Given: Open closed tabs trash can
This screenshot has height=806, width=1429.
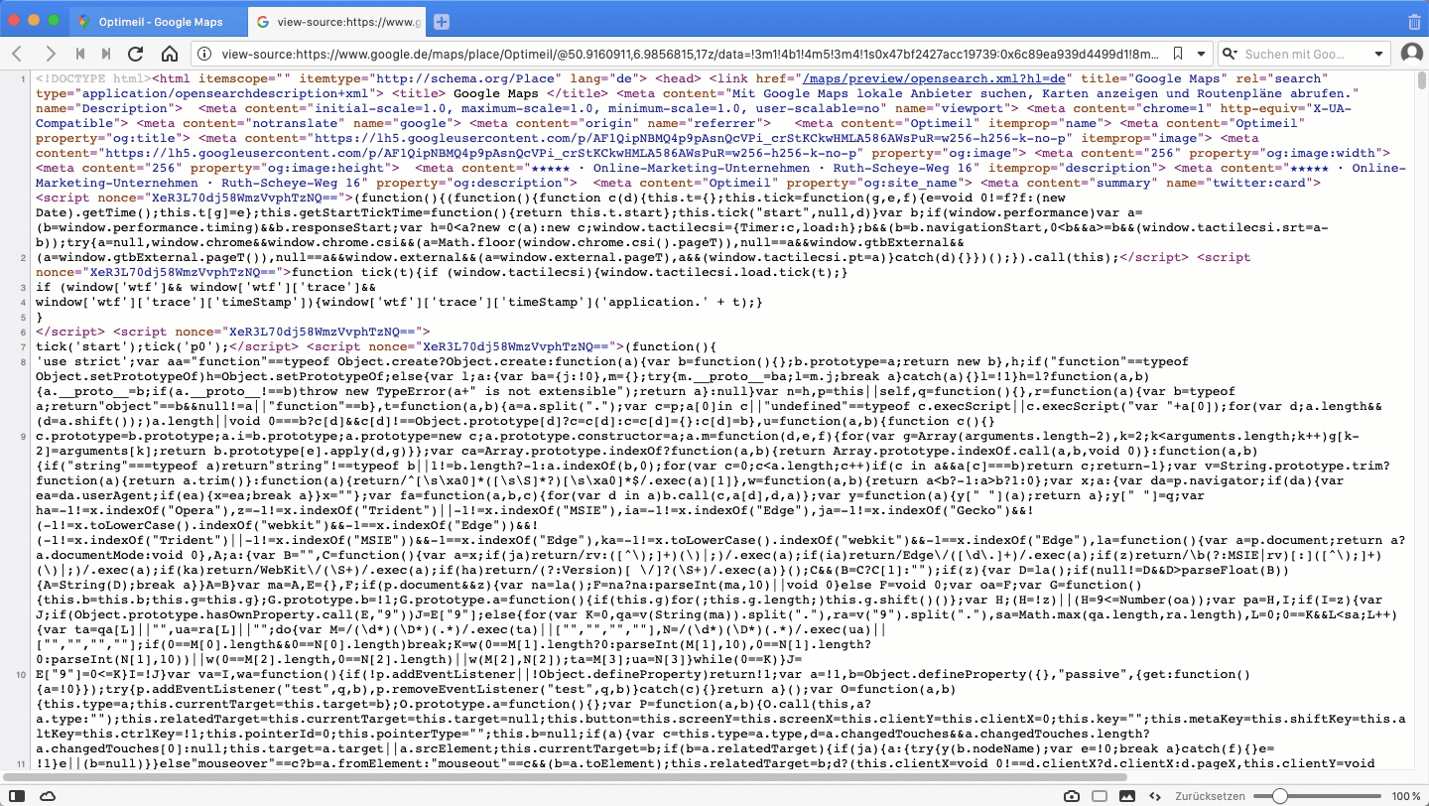Looking at the screenshot, I should 1413,21.
